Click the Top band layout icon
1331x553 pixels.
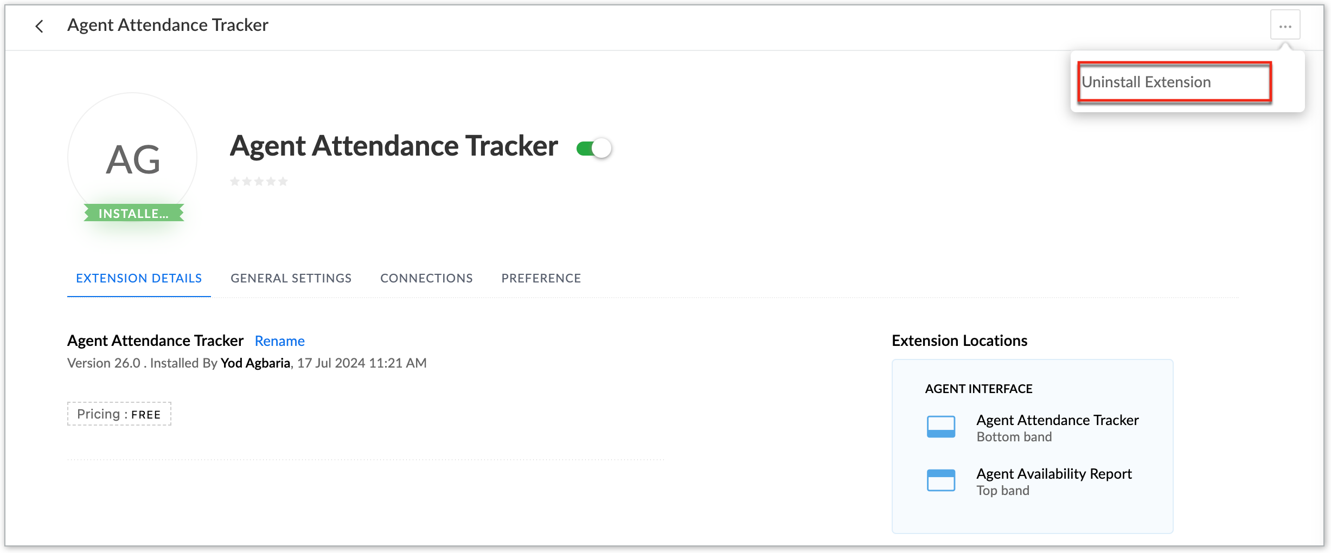(941, 480)
